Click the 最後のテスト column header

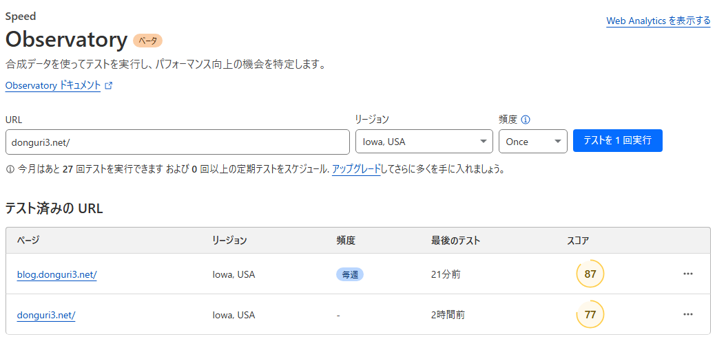455,240
